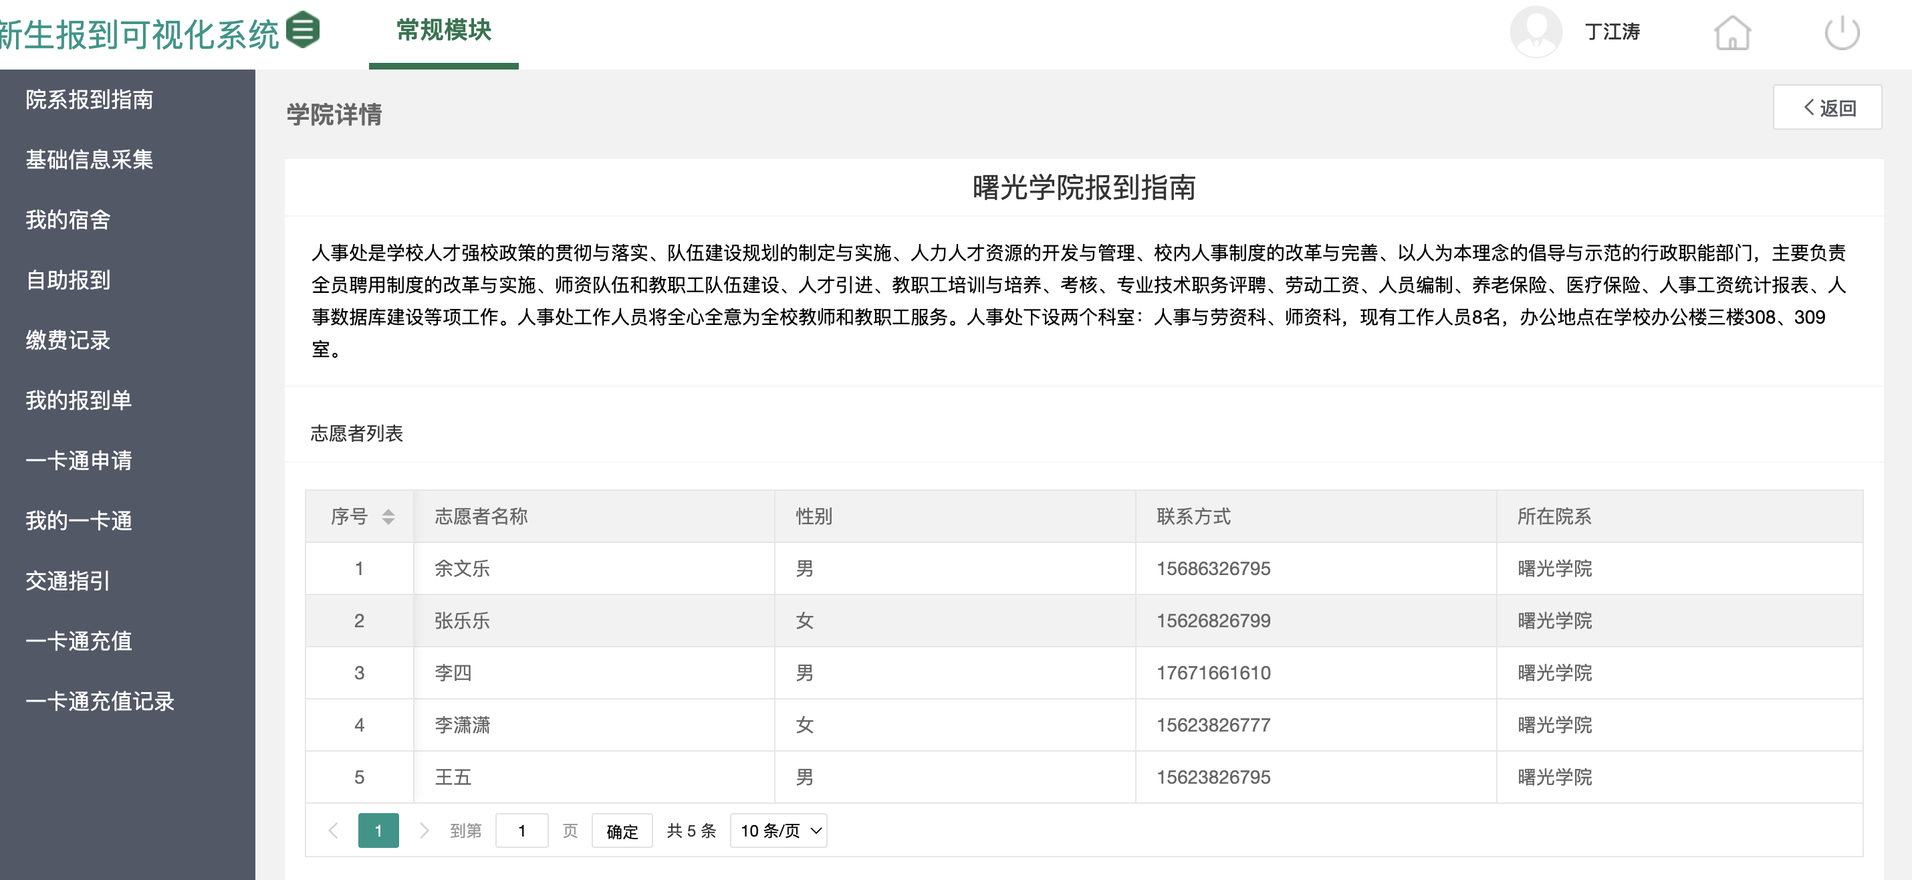This screenshot has height=880, width=1912.
Task: Open the 10 条/页 page size dropdown
Action: tap(778, 831)
